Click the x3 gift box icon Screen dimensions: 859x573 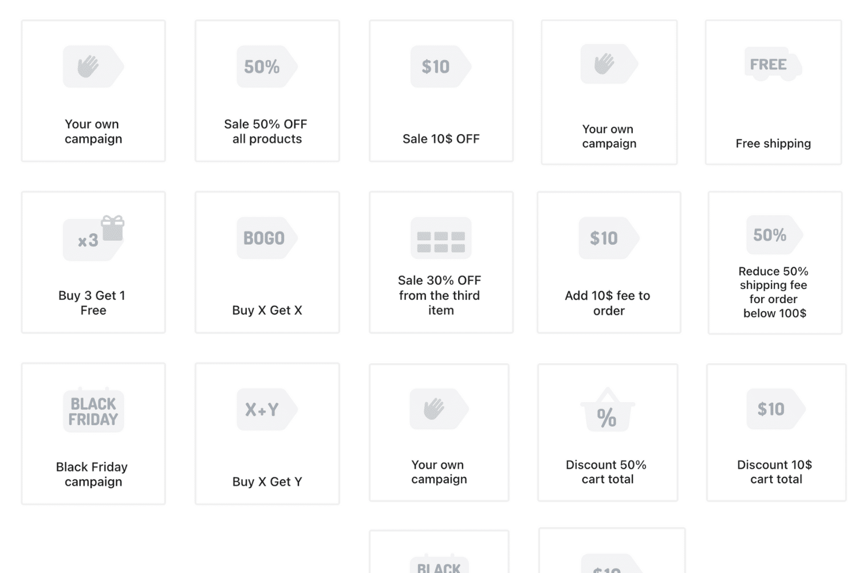(x=93, y=238)
